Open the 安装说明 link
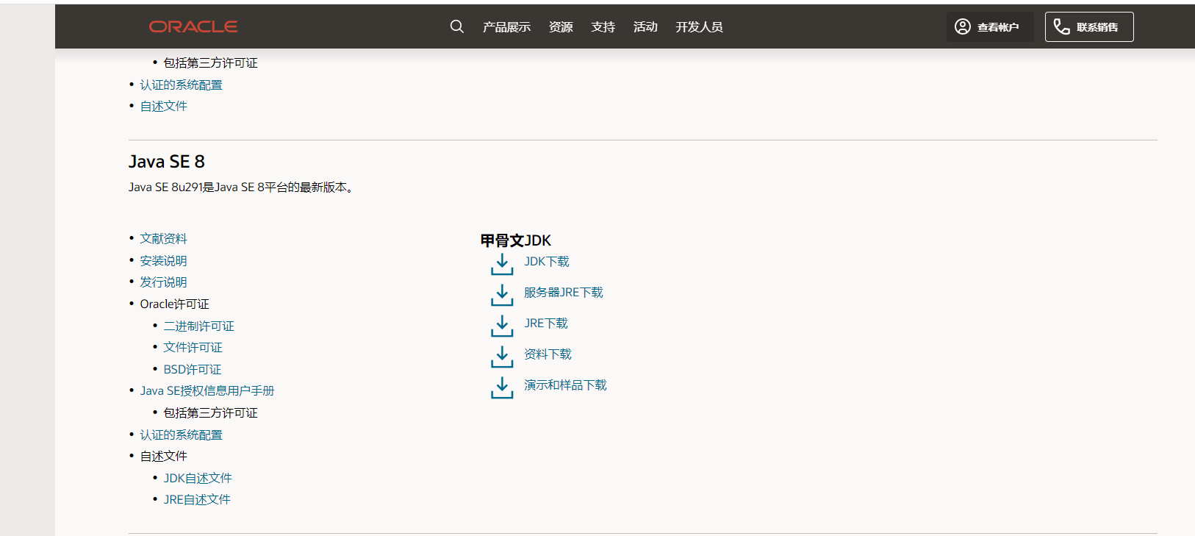 [163, 261]
